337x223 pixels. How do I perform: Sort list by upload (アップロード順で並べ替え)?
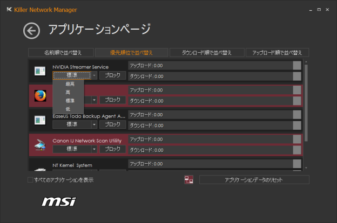point(277,53)
